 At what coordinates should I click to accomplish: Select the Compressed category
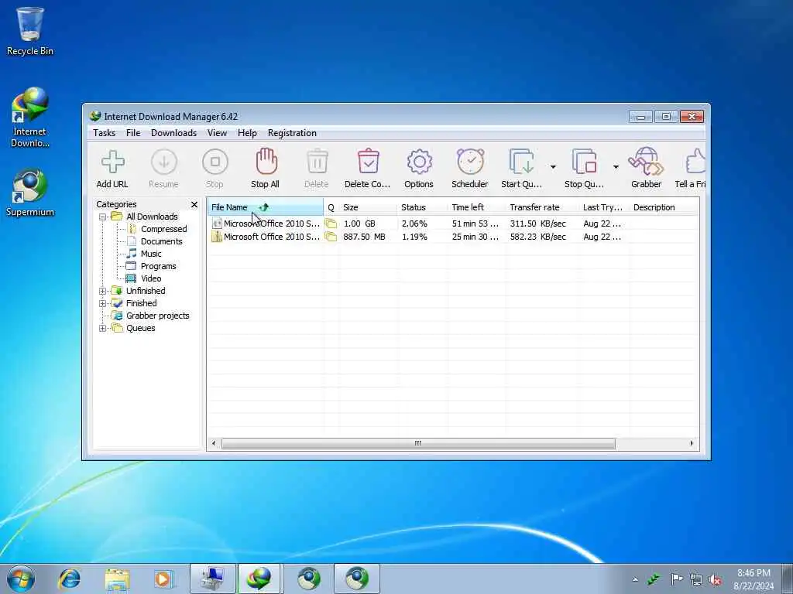pos(163,229)
